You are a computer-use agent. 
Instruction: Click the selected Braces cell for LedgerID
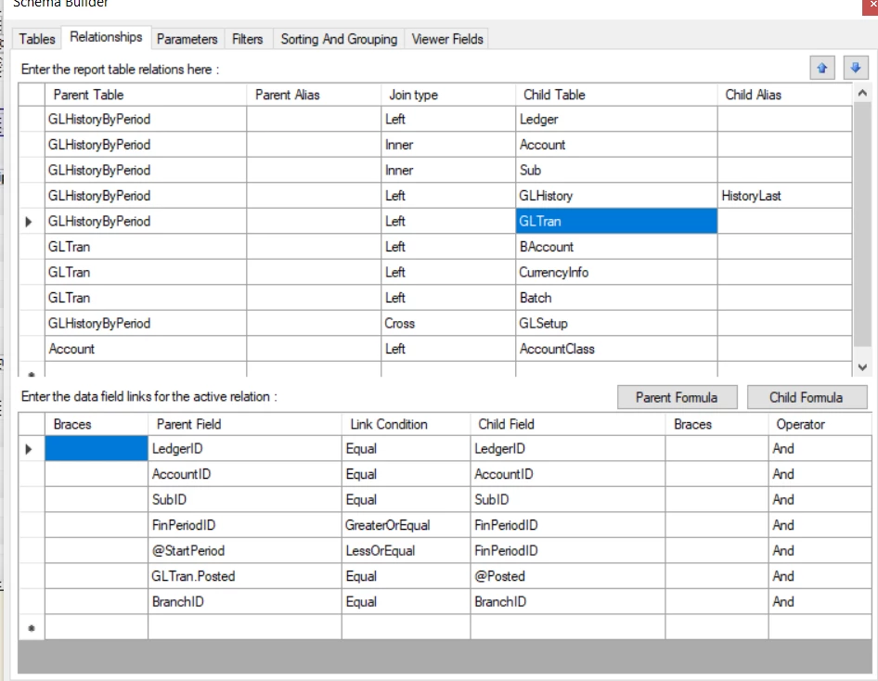pyautogui.click(x=97, y=449)
